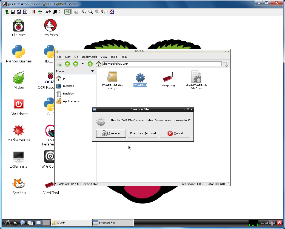
Task: Launch file manager from the taskbar
Action: click(x=15, y=223)
